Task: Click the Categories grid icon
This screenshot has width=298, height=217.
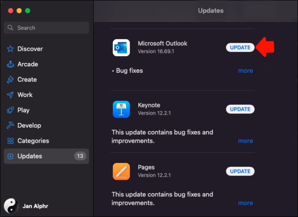Action: [x=10, y=141]
